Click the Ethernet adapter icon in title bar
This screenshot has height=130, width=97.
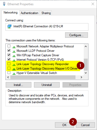point(4,4)
